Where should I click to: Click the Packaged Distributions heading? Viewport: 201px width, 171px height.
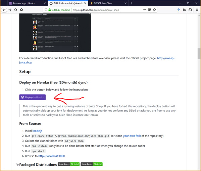[x=38, y=165]
